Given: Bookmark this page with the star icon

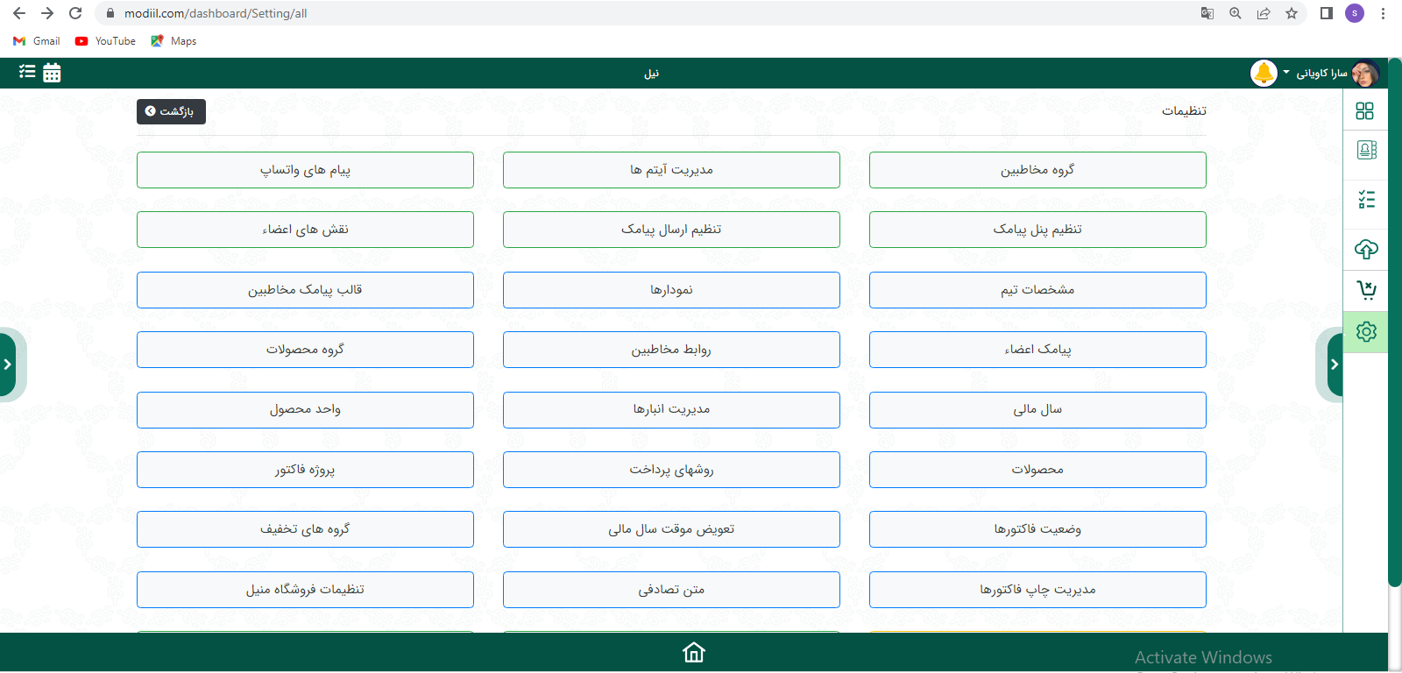Looking at the screenshot, I should pos(1291,13).
